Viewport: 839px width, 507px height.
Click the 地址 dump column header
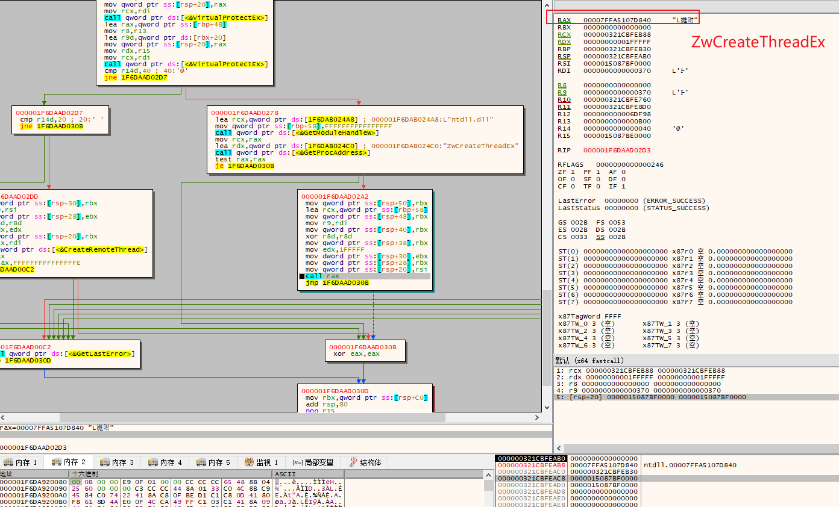(34, 474)
